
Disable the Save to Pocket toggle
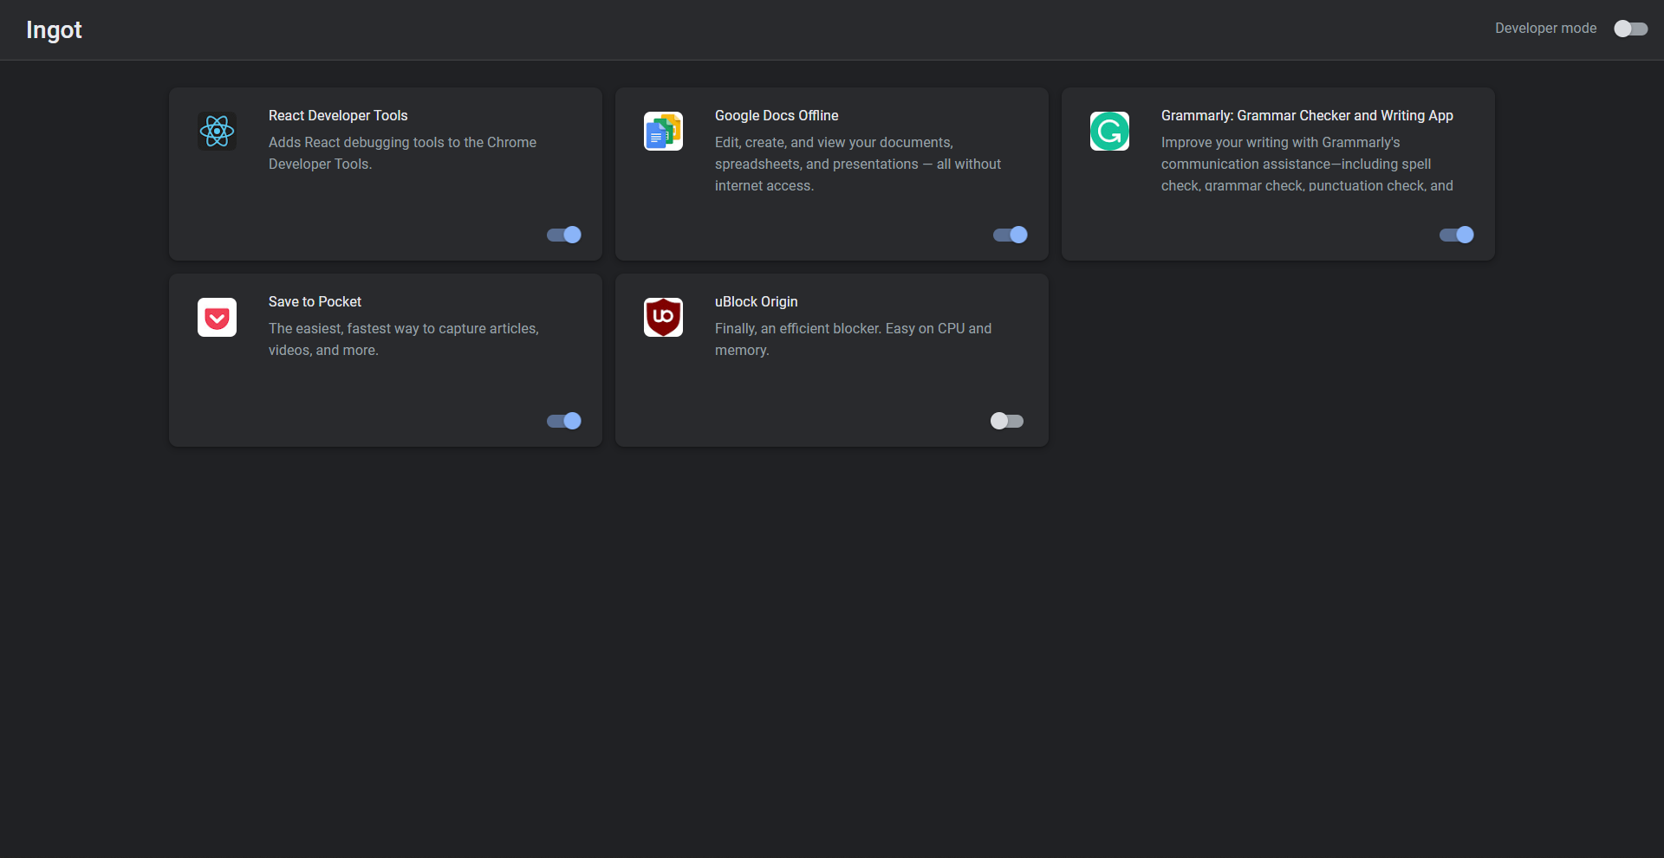coord(564,421)
